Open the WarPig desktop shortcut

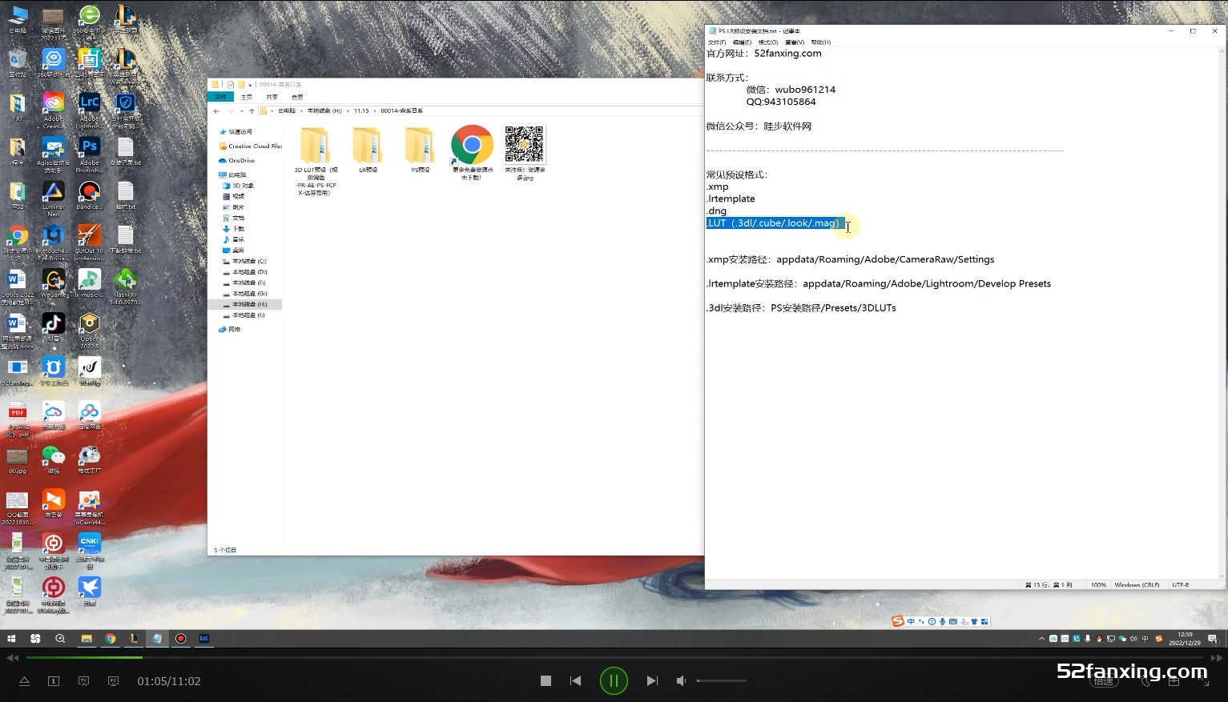coord(89,371)
